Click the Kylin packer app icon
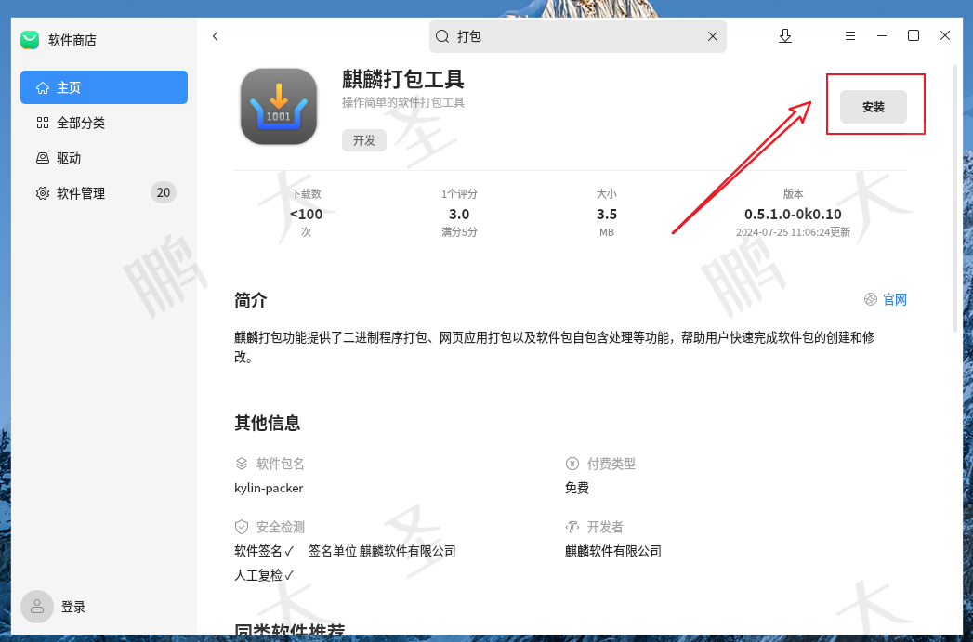The image size is (973, 642). pyautogui.click(x=279, y=107)
